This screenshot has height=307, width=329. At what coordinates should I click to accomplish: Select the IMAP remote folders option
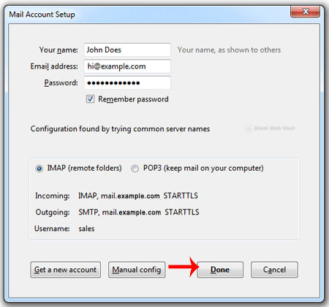click(39, 168)
